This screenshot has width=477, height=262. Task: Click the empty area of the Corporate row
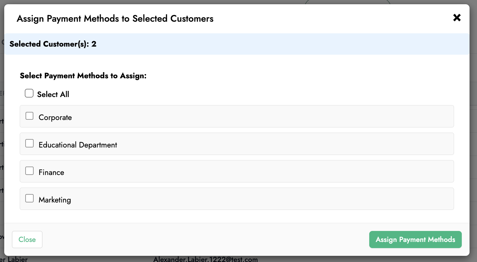click(259, 116)
